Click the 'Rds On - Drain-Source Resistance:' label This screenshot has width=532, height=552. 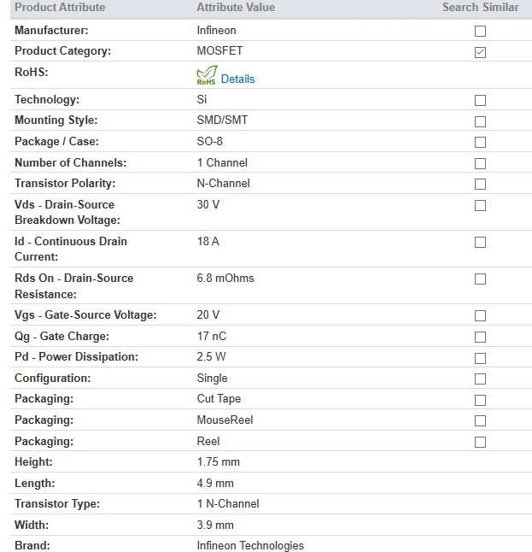(74, 286)
